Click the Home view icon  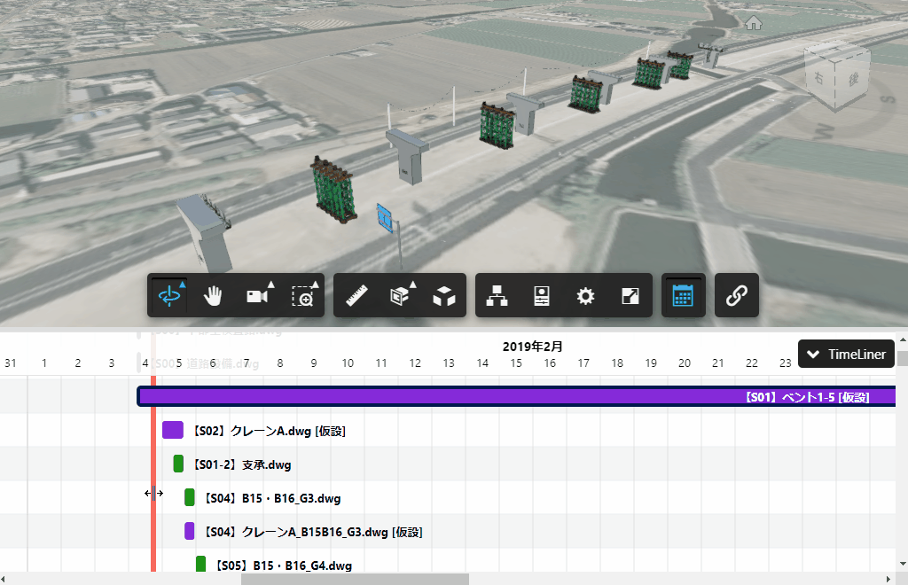click(x=754, y=24)
